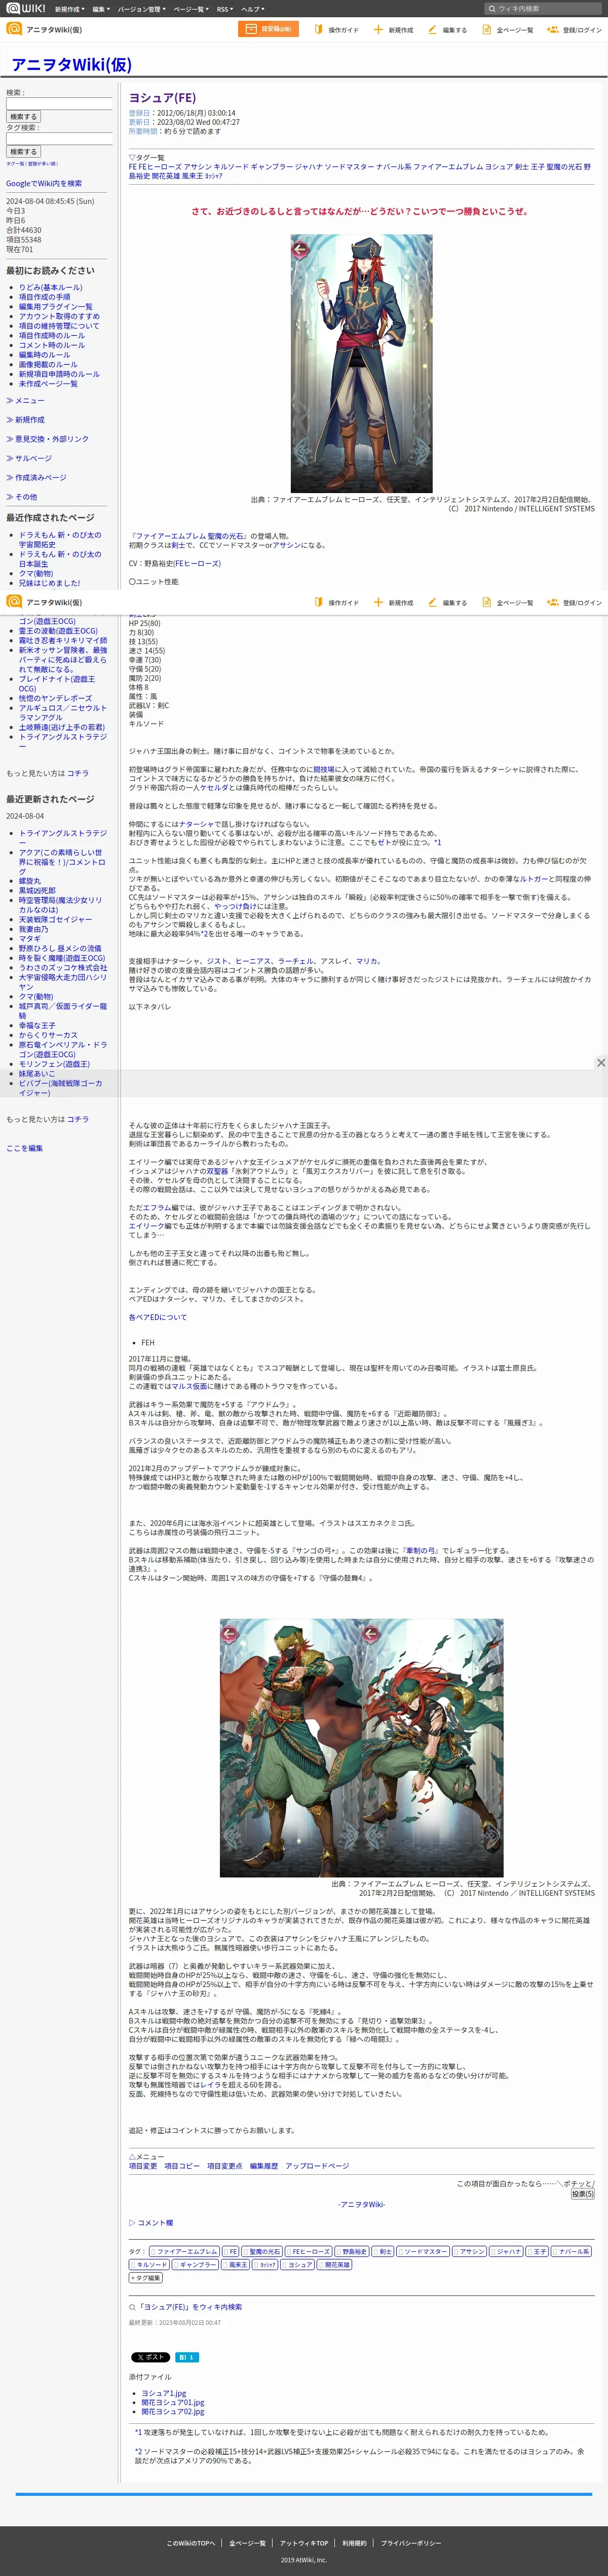Click the ファイアーエムブレム tag chip
This screenshot has width=608, height=2576.
pos(184,2251)
